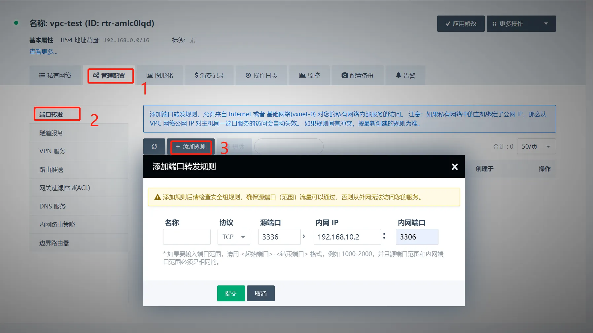Go to the 操作日志 tab

click(x=262, y=76)
